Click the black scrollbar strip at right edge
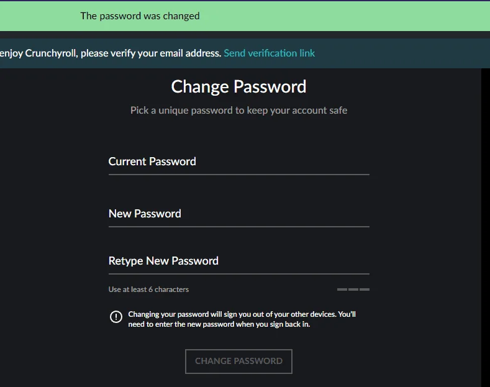This screenshot has width=490, height=387. tap(486, 227)
